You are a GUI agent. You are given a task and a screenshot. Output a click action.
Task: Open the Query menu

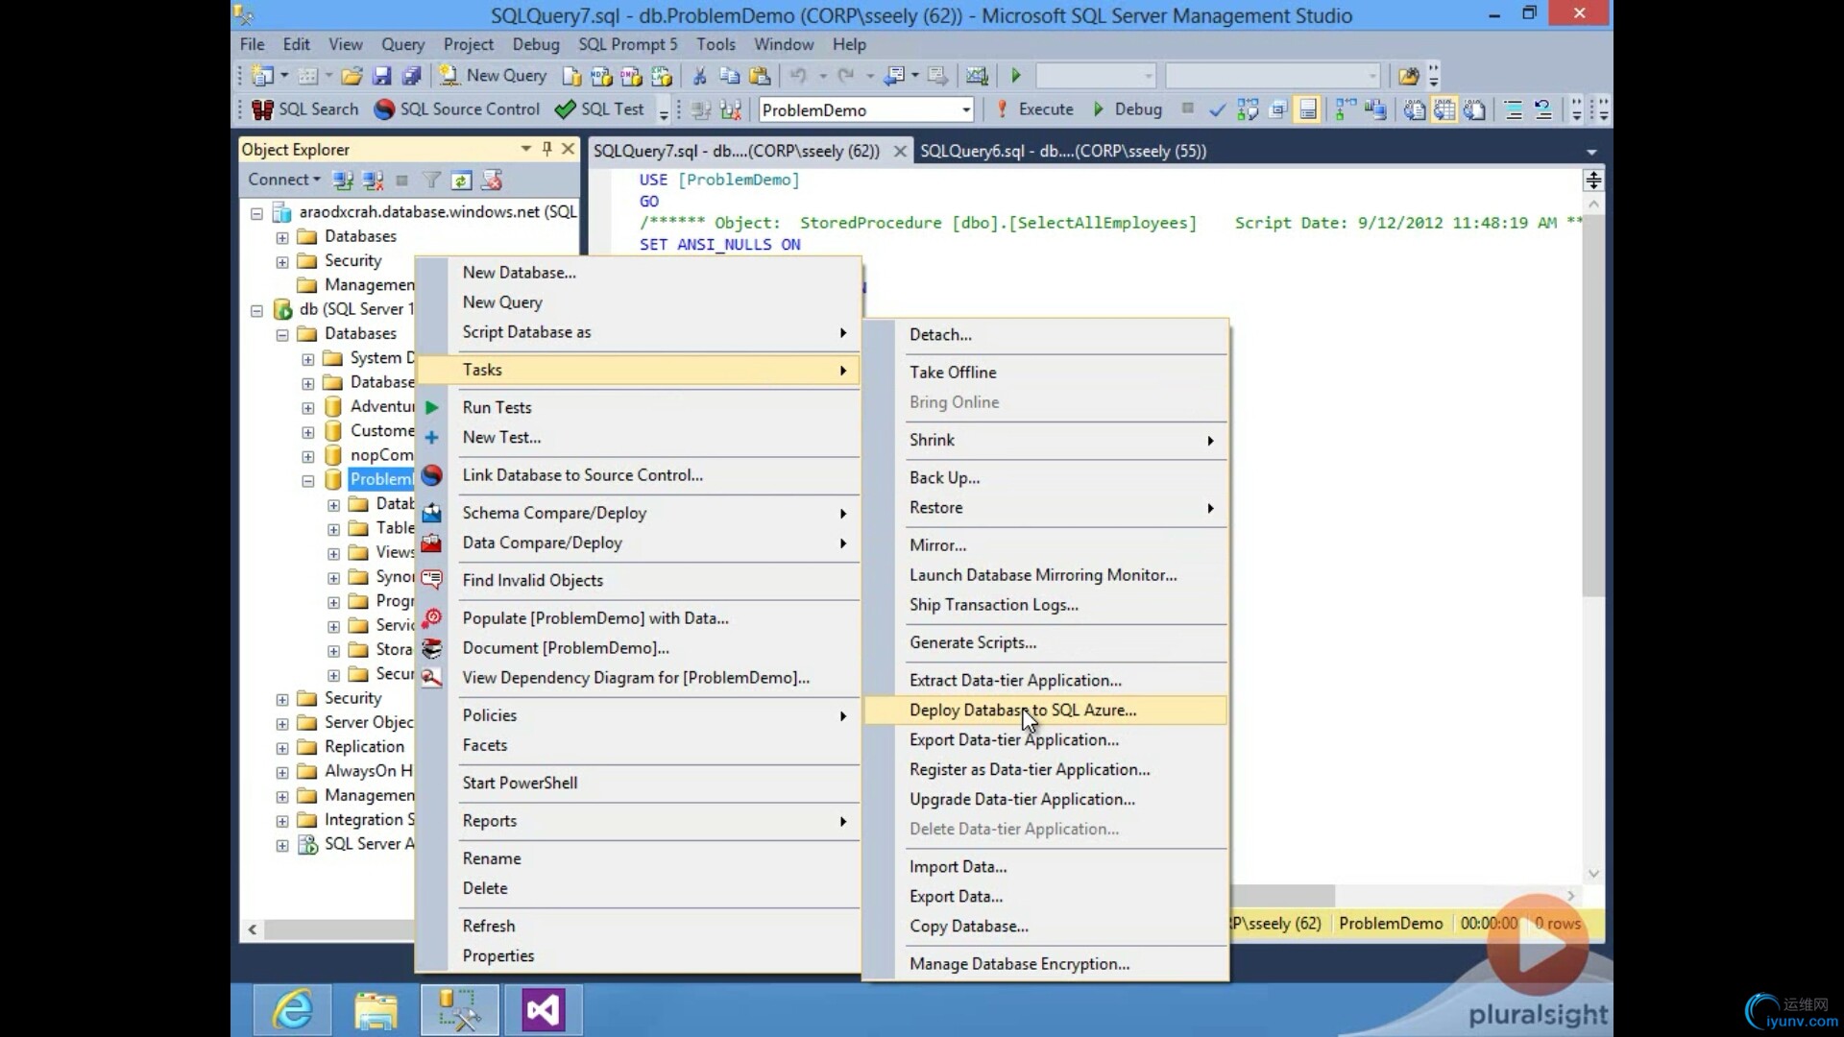[x=402, y=44]
